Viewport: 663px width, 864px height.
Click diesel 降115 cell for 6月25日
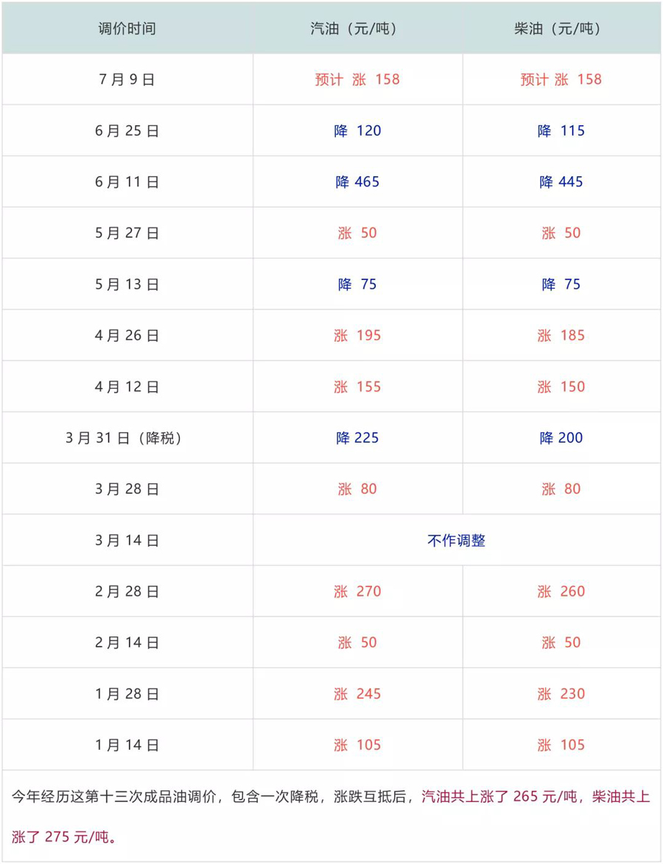tap(561, 131)
